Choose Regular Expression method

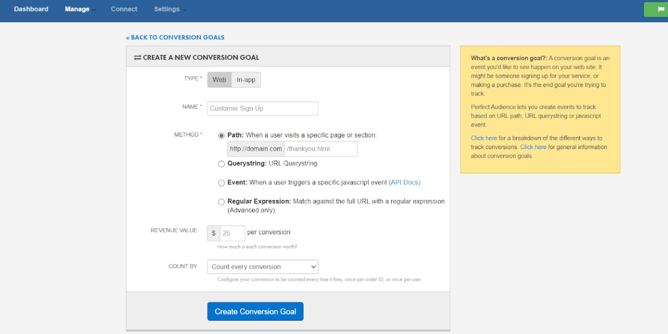(x=221, y=202)
